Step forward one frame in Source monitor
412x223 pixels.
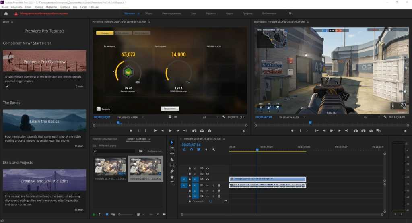pos(178,131)
